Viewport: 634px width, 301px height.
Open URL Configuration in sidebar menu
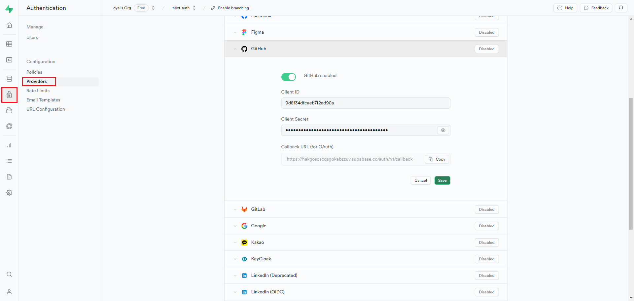(46, 109)
